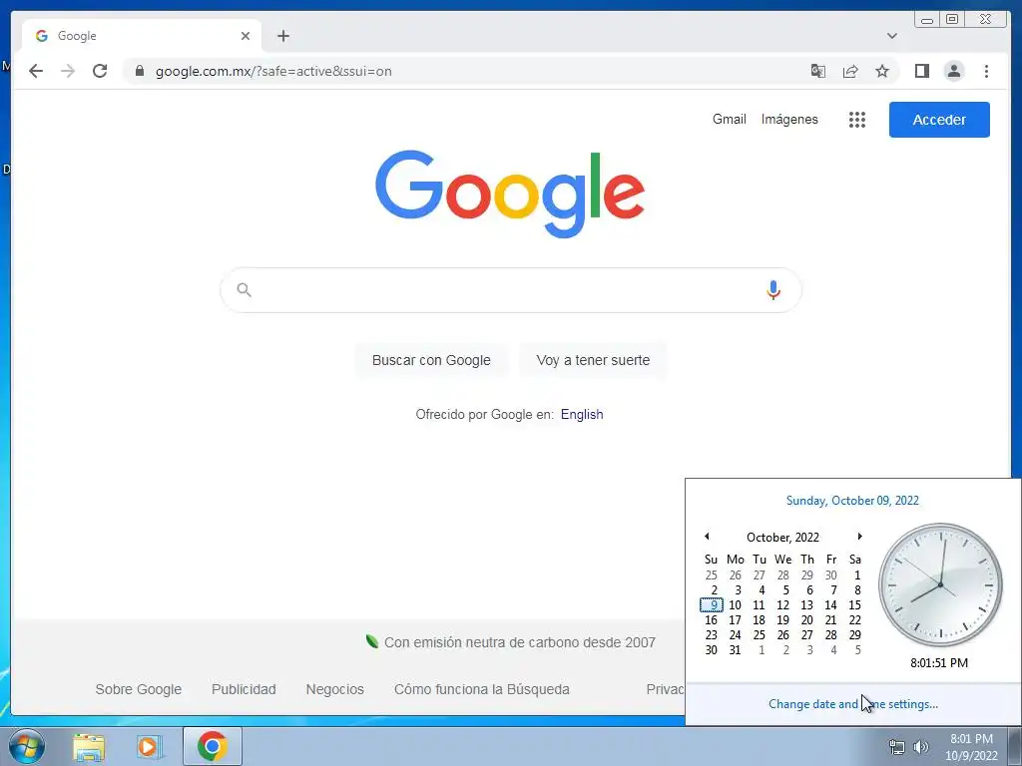This screenshot has width=1022, height=766.
Task: Go back using the browser back arrow
Action: (x=36, y=71)
